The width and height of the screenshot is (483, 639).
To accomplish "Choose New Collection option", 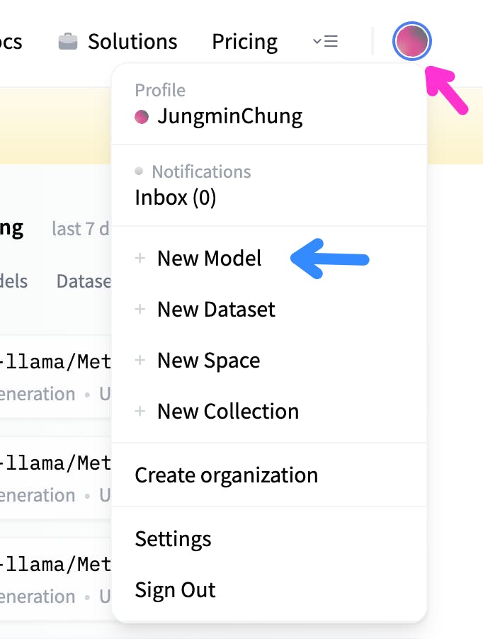I will 228,412.
